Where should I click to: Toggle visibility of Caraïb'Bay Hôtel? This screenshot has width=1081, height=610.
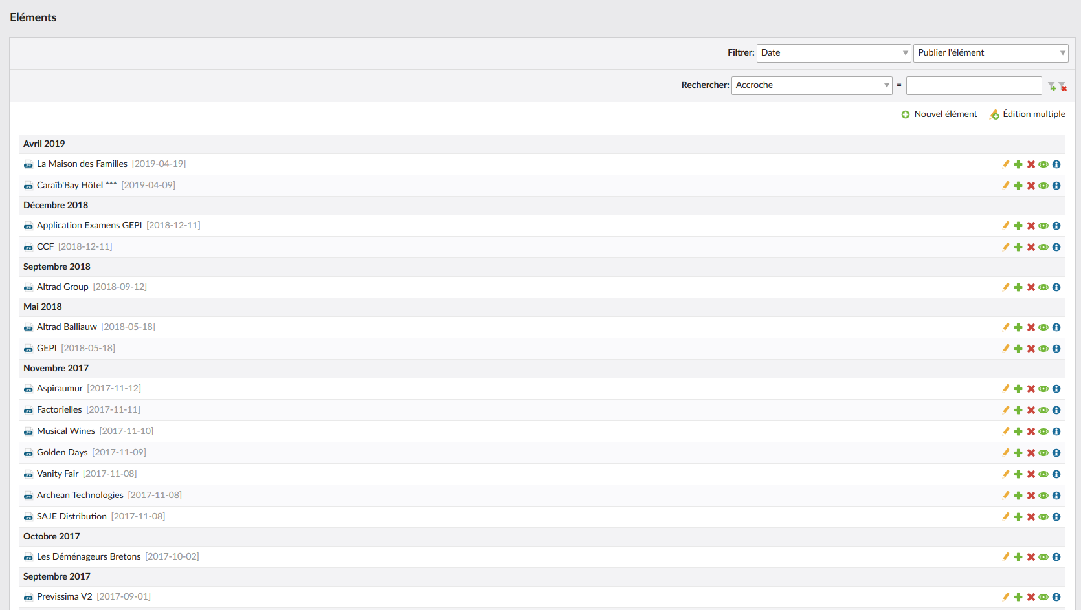tap(1043, 186)
